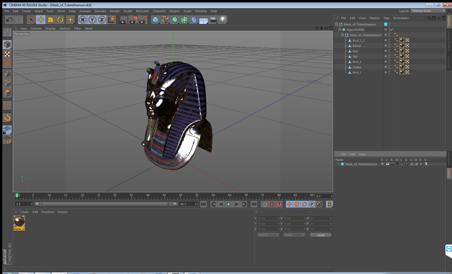Image resolution: width=452 pixels, height=274 pixels.
Task: Add a camera object
Action: (213, 20)
